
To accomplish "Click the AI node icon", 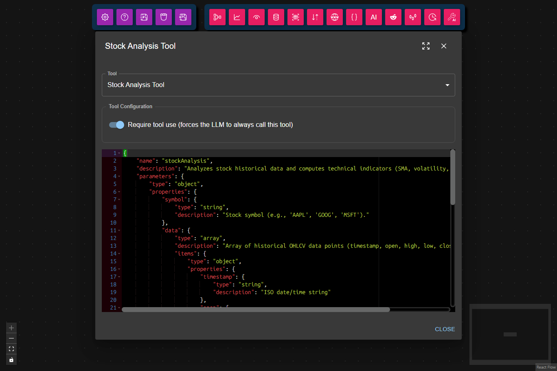I will pos(373,17).
